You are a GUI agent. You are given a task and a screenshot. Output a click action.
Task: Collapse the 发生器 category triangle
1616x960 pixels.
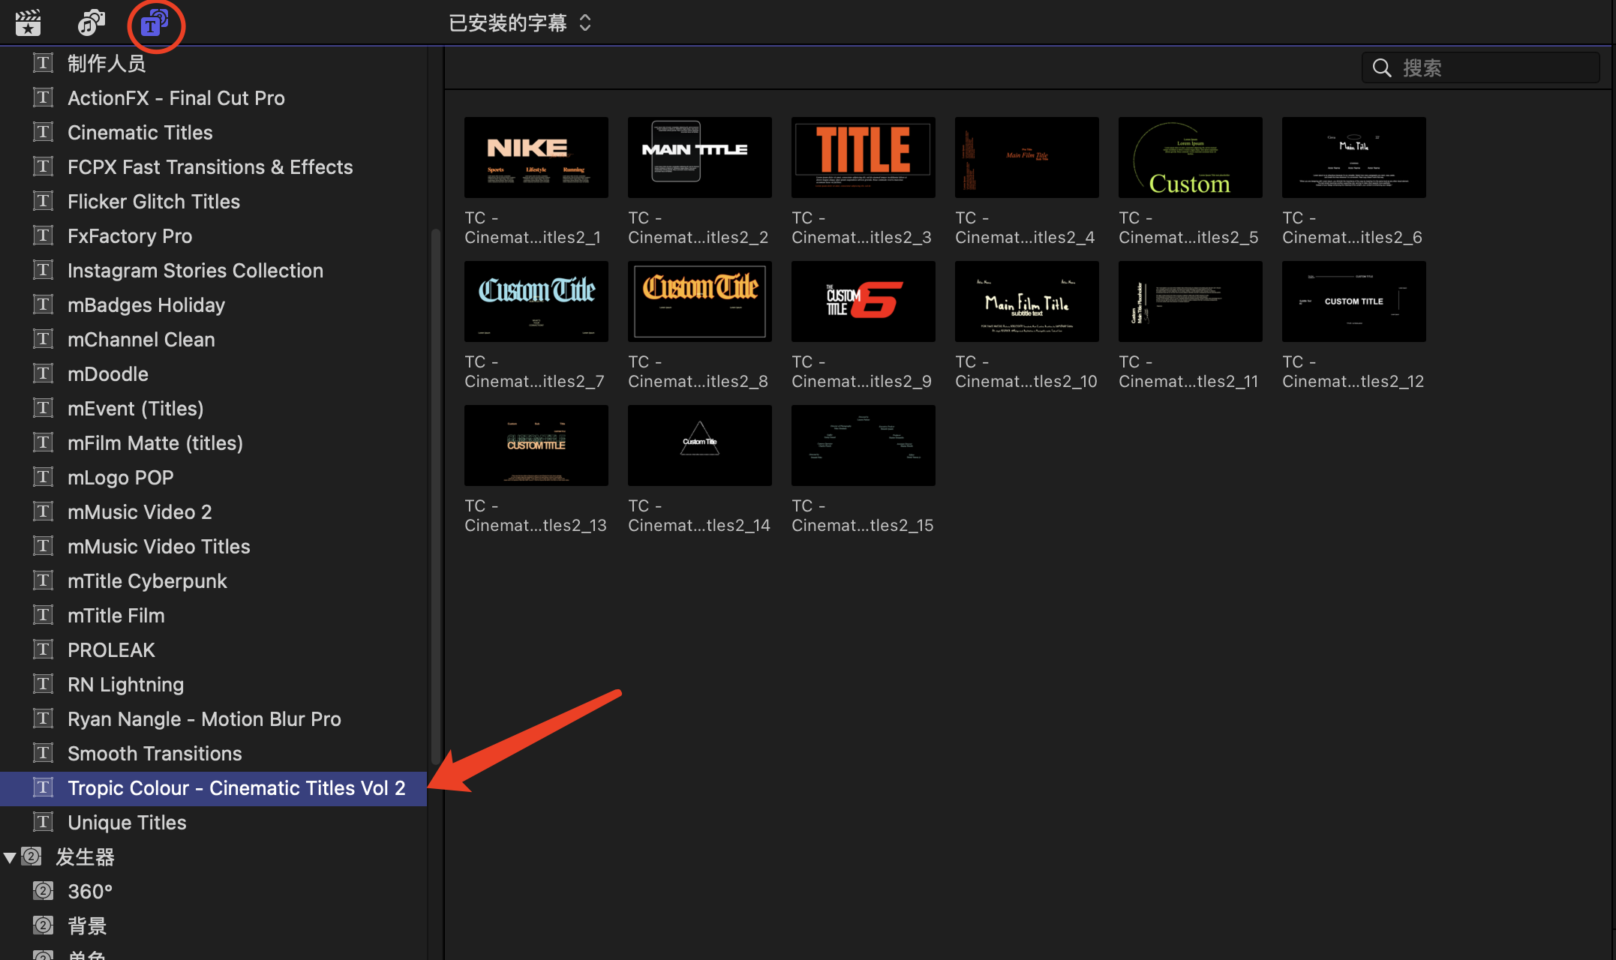10,857
